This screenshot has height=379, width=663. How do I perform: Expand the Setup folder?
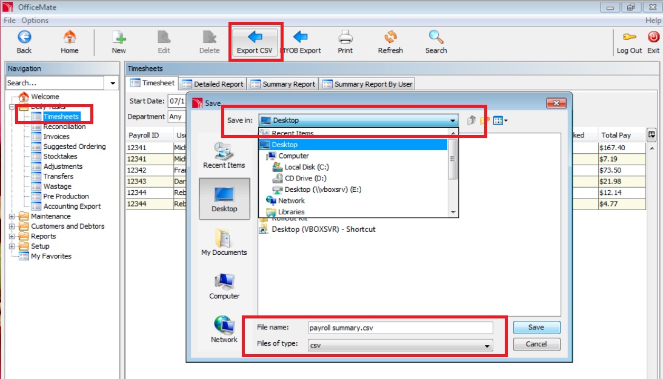(12, 246)
